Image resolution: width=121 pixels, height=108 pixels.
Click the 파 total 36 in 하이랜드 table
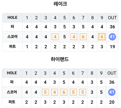click(112, 82)
